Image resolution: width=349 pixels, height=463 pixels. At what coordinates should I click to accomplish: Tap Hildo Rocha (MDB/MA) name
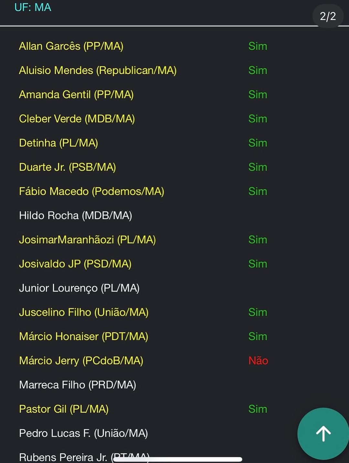click(x=76, y=216)
